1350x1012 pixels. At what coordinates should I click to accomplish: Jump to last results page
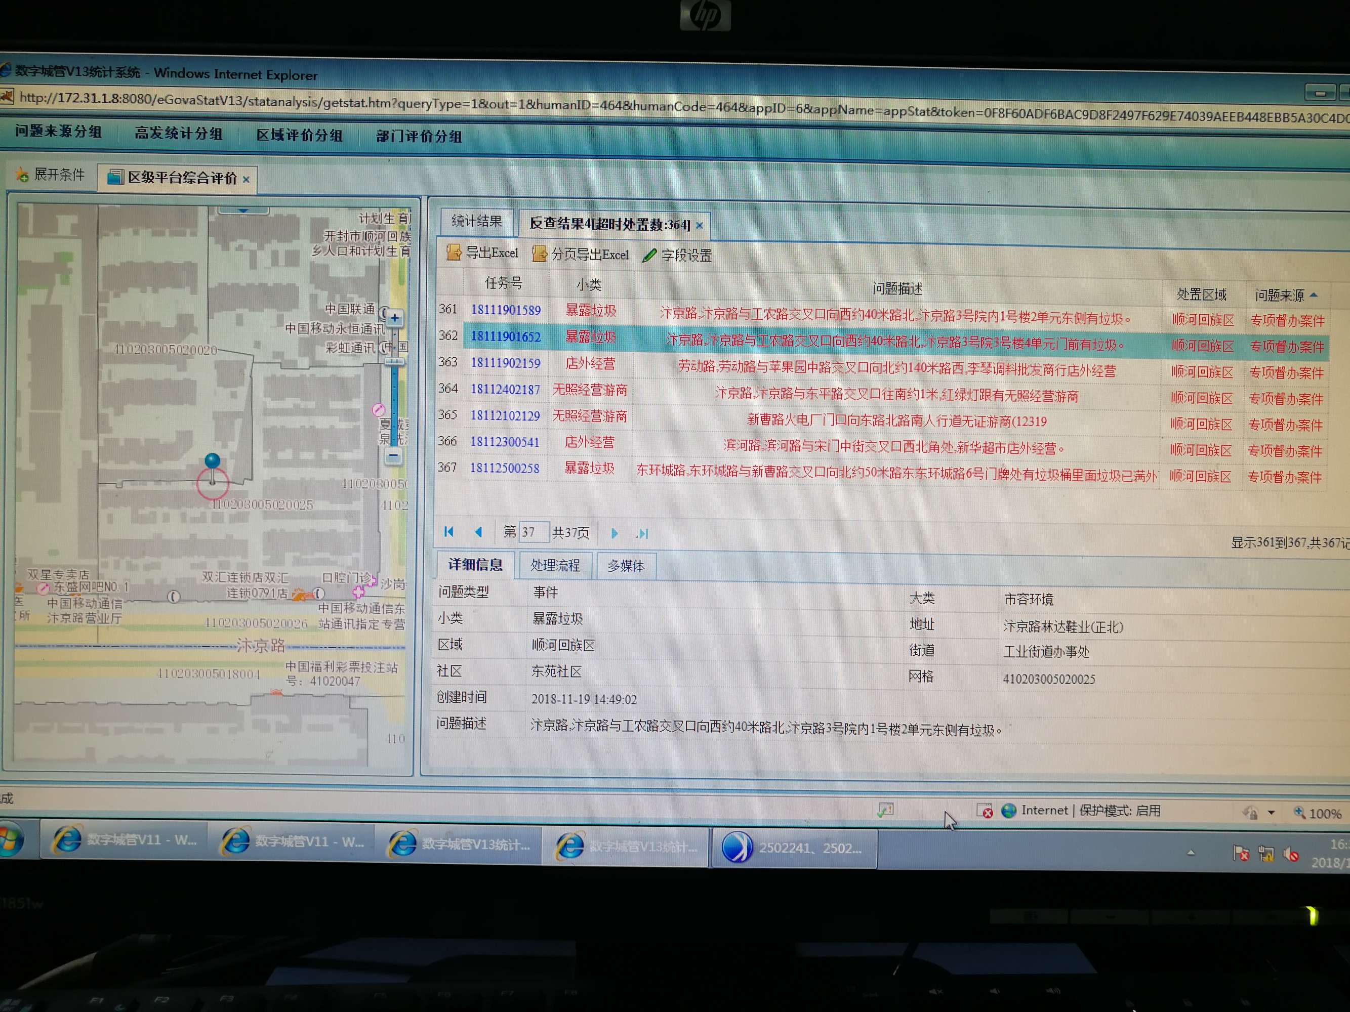click(642, 534)
